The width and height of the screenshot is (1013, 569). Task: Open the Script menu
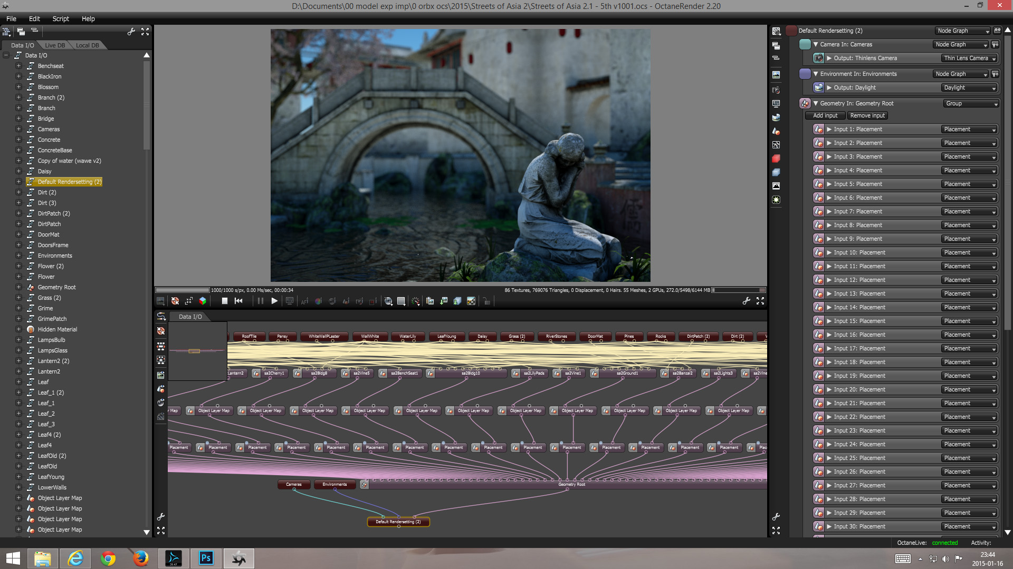click(x=61, y=18)
